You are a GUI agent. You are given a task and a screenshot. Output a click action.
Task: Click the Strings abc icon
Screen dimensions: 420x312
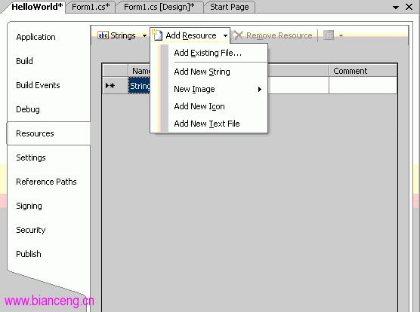tap(103, 35)
